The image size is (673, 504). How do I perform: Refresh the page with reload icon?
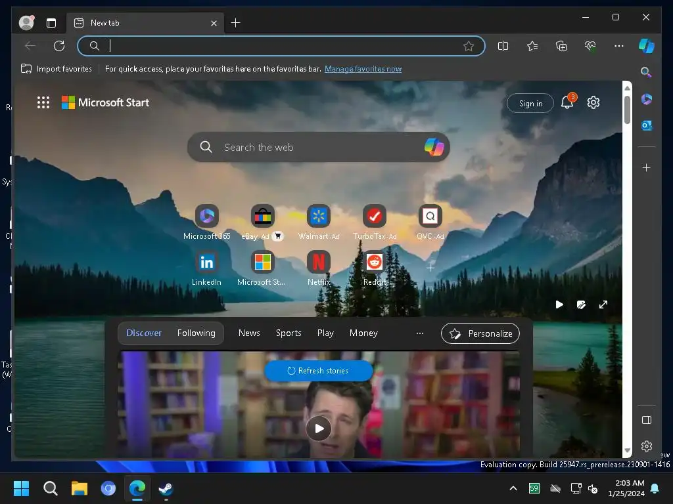click(x=59, y=46)
